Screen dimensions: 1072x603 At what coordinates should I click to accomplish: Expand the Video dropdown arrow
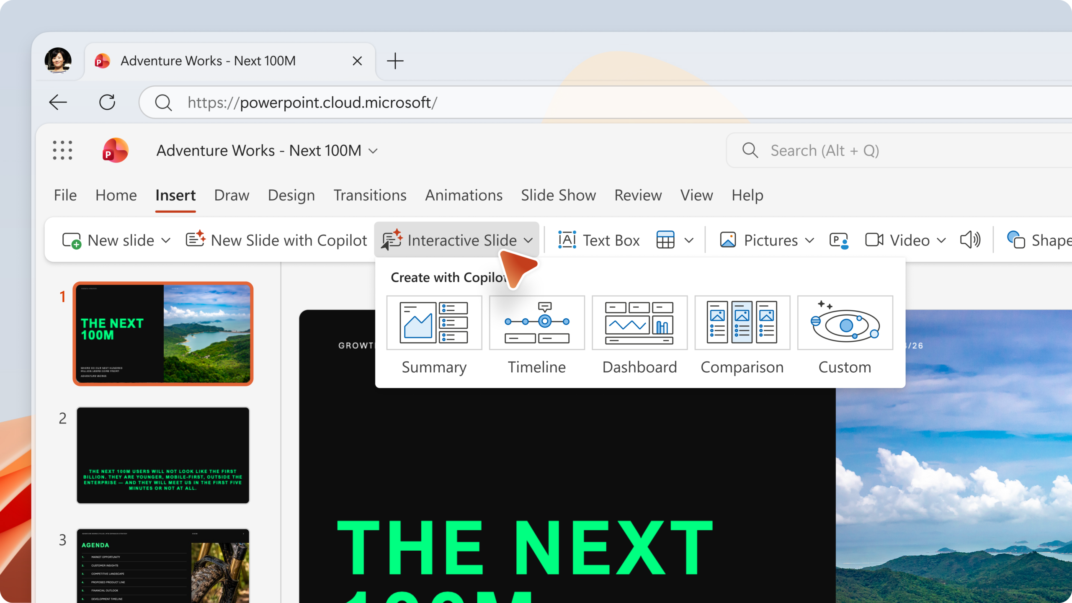tap(941, 240)
